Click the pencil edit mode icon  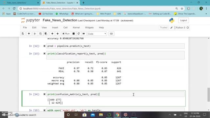pyautogui.click(x=171, y=28)
